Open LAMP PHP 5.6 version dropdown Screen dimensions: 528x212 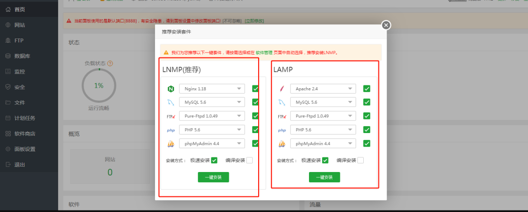pos(323,130)
